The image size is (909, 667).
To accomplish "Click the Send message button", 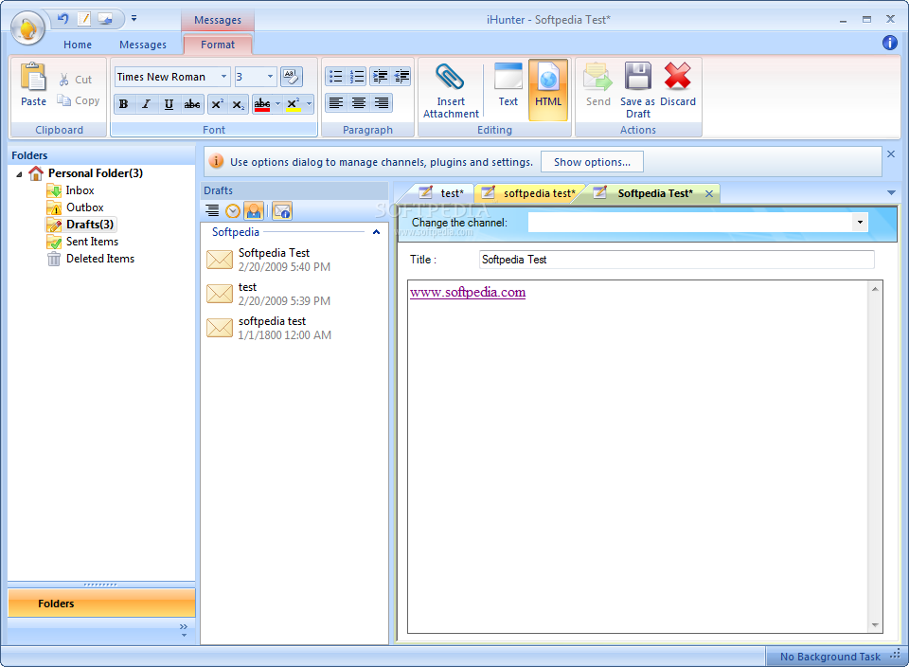I will click(597, 85).
